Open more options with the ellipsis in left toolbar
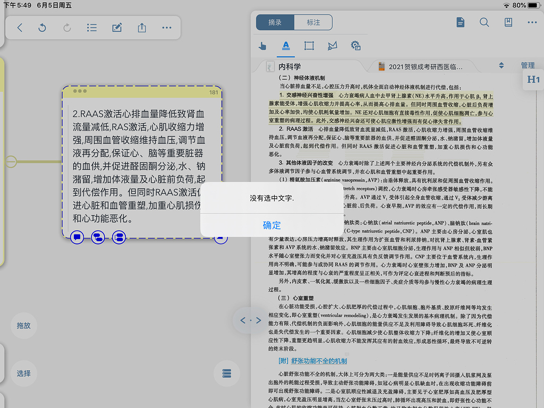 pos(166,27)
